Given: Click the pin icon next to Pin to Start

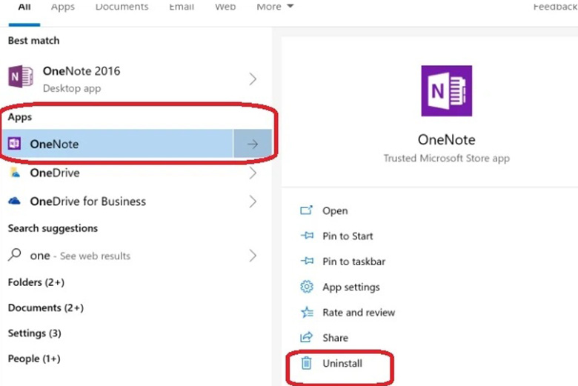Looking at the screenshot, I should pos(307,235).
